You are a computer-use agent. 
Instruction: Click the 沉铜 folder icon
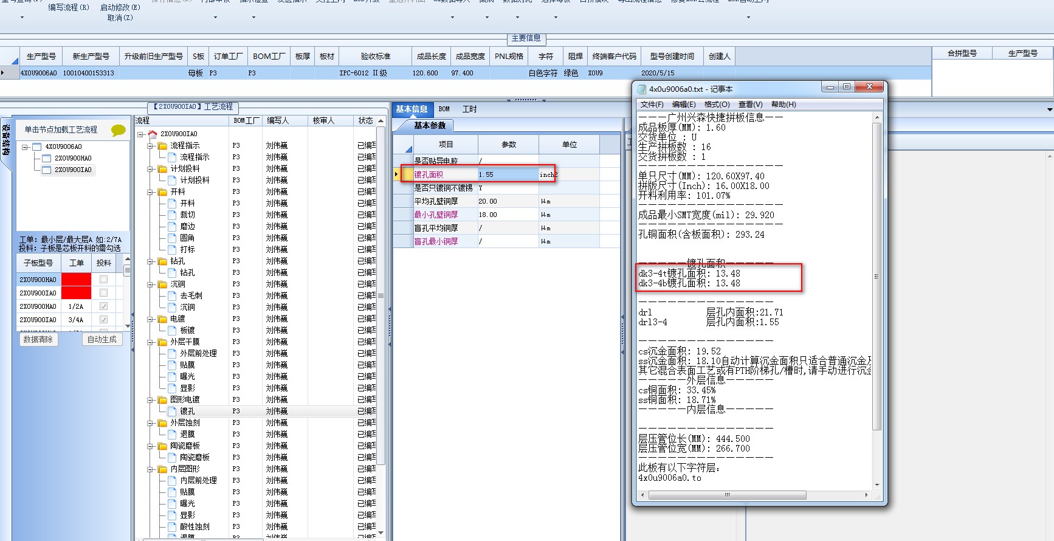[x=162, y=284]
